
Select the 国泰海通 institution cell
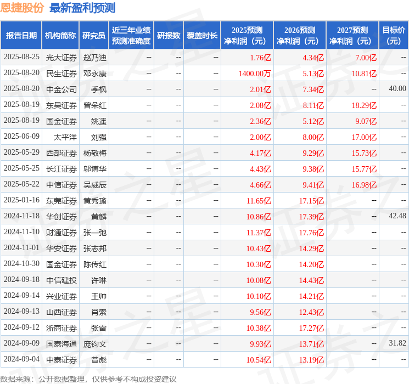[x=61, y=344]
